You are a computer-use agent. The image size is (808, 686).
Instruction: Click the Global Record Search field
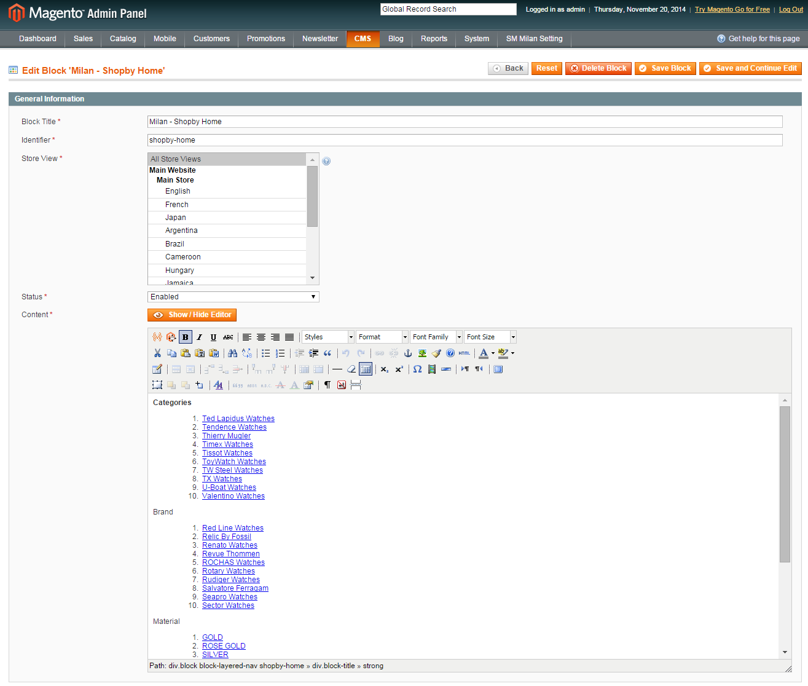click(449, 9)
